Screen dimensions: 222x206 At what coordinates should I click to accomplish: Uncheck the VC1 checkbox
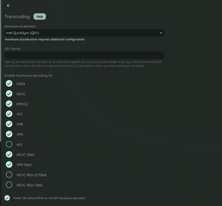(9, 114)
